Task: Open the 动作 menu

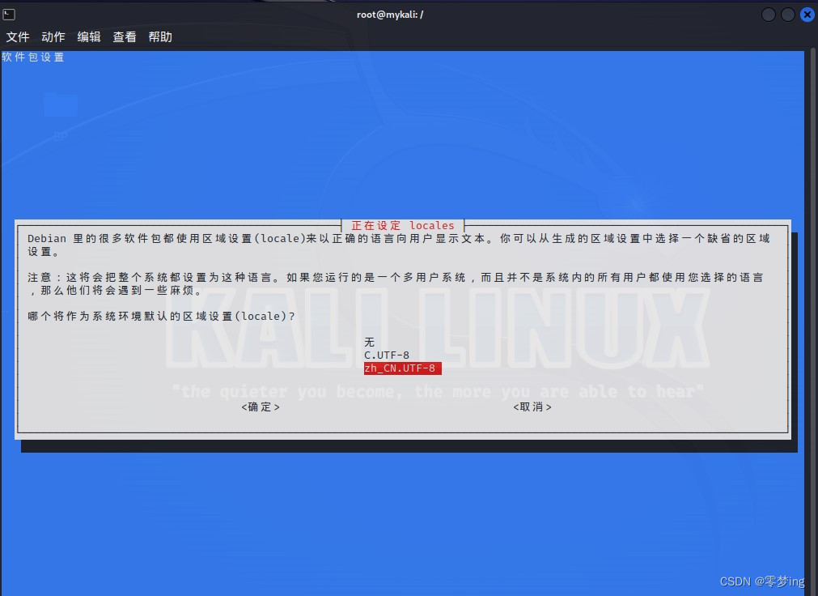Action: tap(53, 37)
